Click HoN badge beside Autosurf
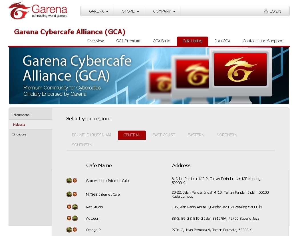 tap(75, 218)
